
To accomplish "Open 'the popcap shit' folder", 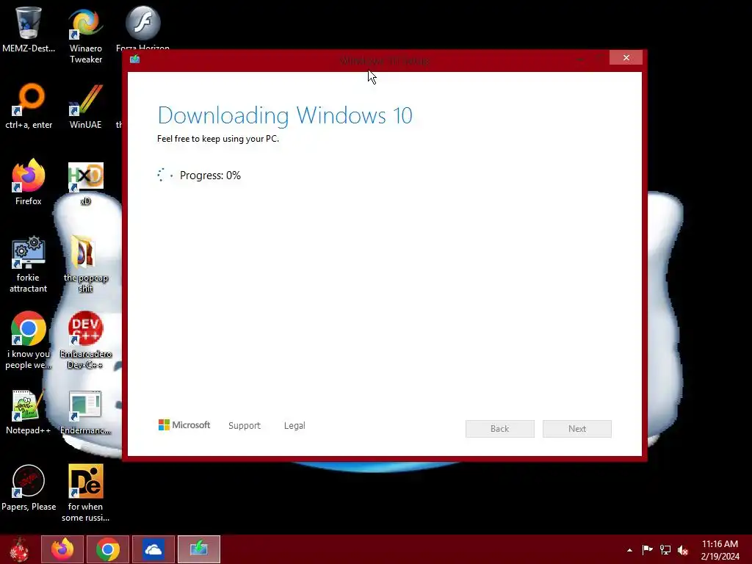I will pos(85,264).
